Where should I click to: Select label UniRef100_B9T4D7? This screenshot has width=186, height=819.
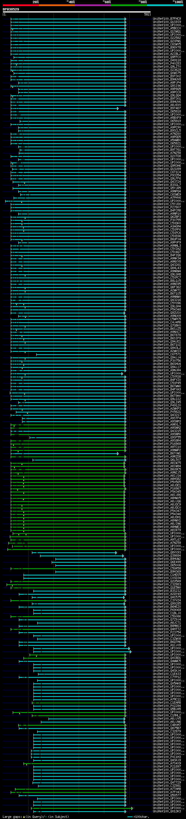pos(167,108)
